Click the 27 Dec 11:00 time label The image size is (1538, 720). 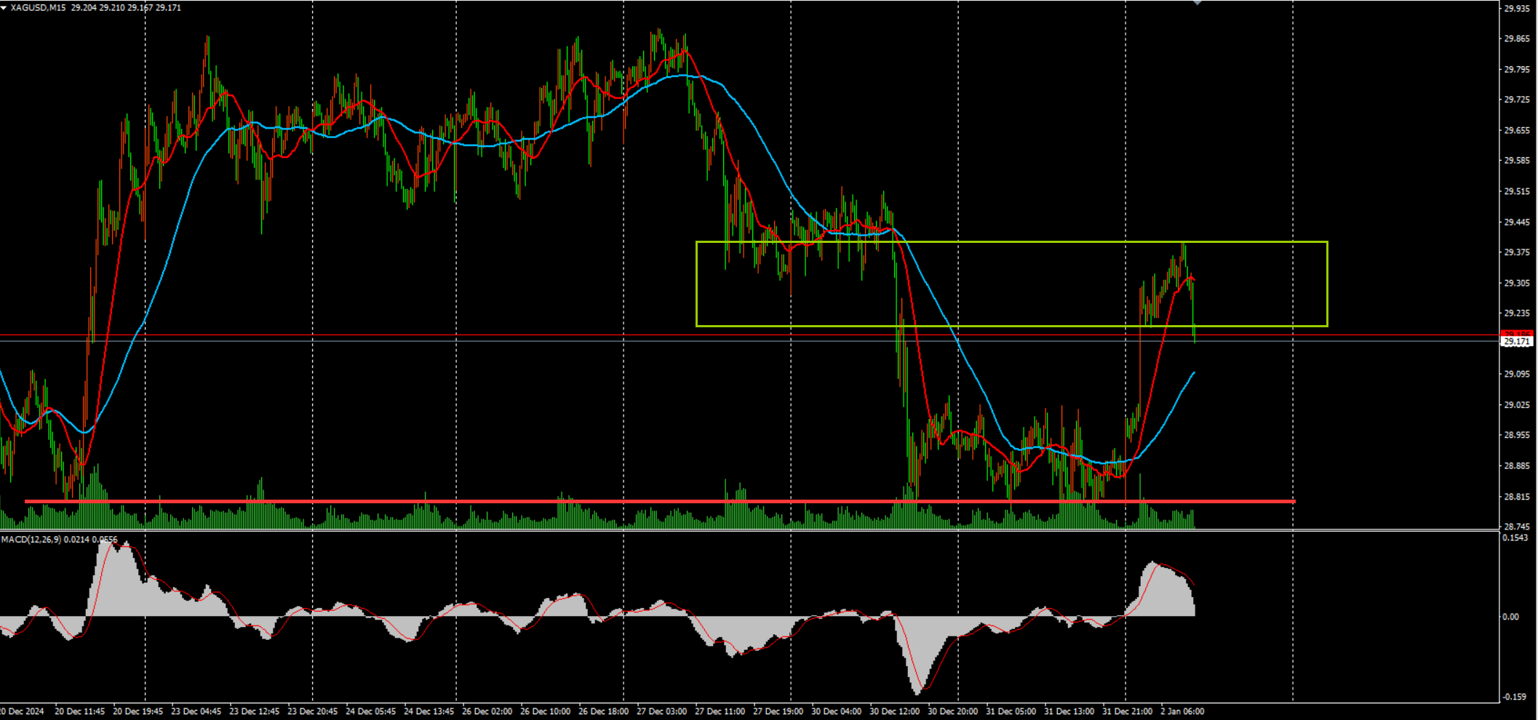coord(720,711)
